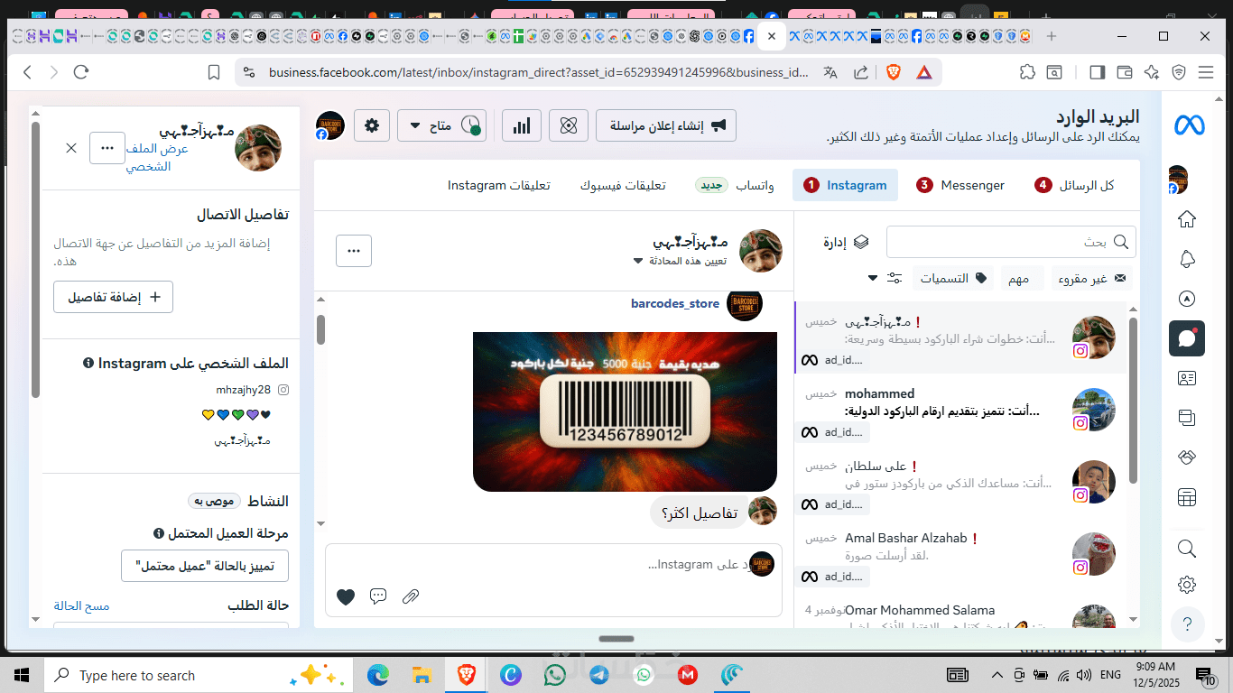Open browser translate page icon
The height and width of the screenshot is (693, 1233).
[x=830, y=72]
